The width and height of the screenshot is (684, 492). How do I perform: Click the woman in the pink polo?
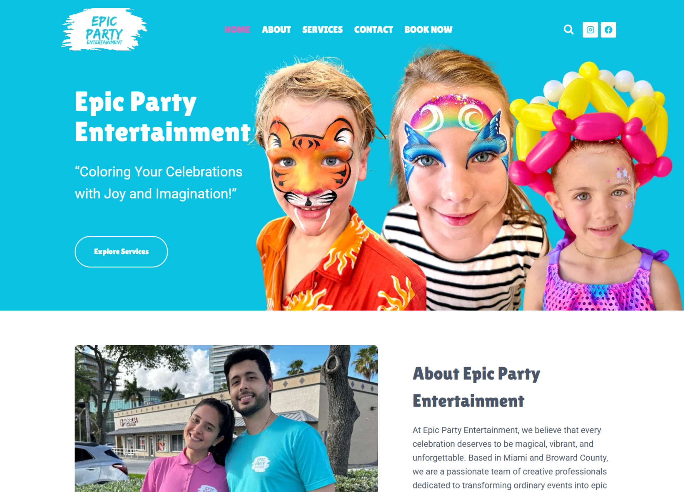[x=192, y=448]
